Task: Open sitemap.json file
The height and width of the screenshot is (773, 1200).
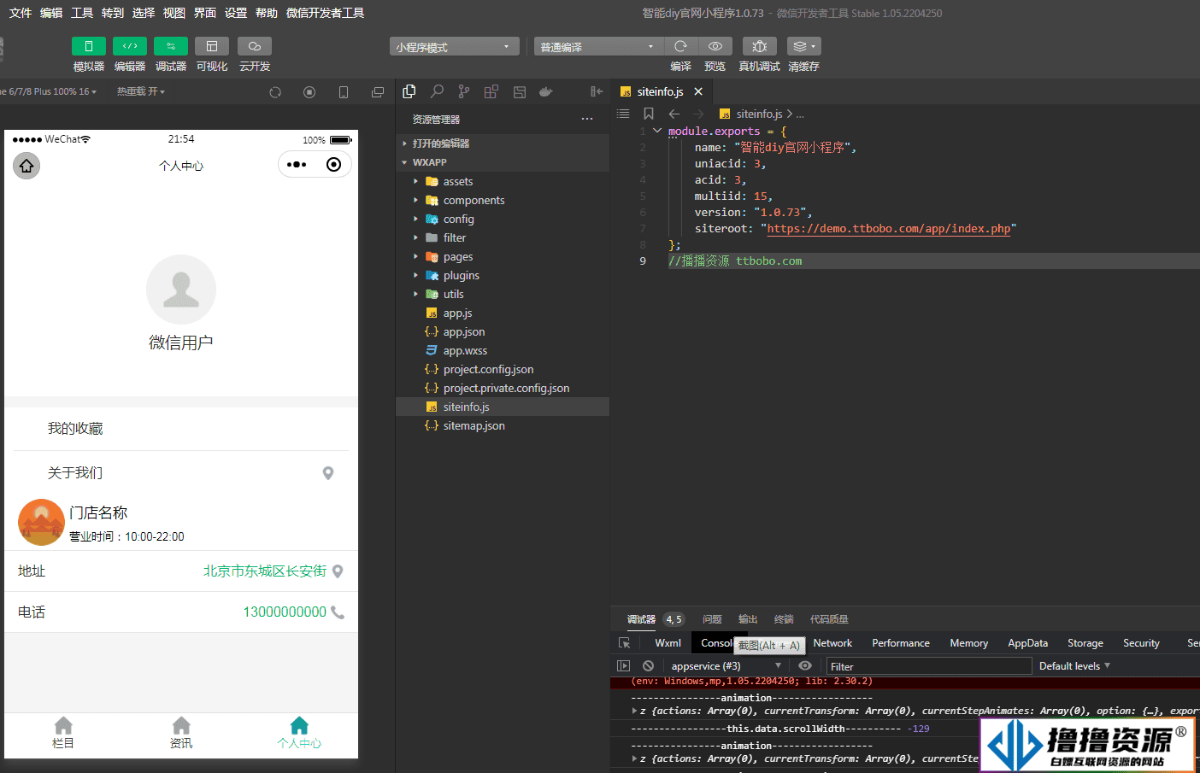Action: point(503,425)
